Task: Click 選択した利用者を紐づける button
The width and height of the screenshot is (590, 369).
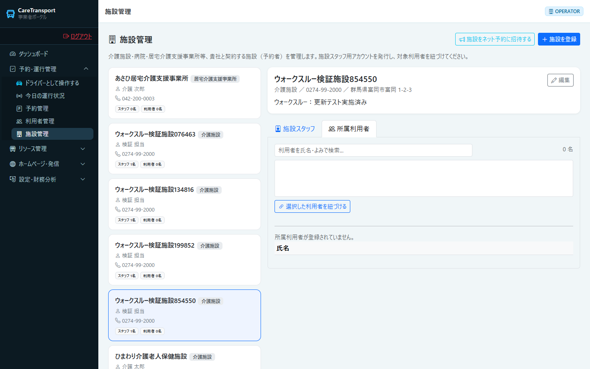Action: point(312,206)
